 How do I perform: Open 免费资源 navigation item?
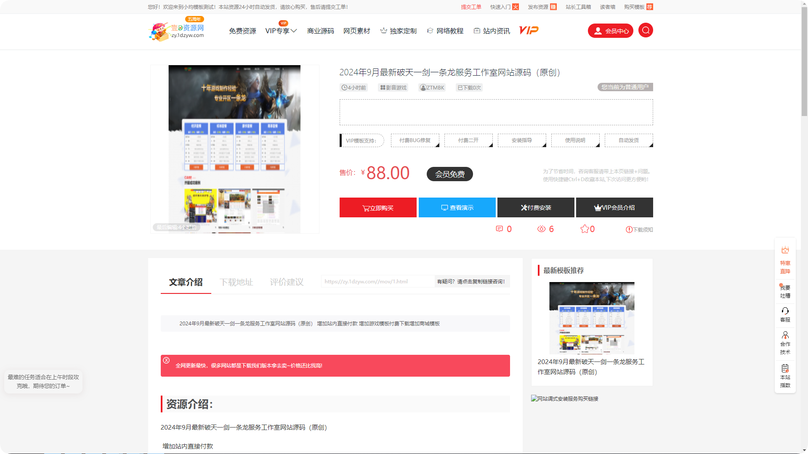click(x=242, y=31)
